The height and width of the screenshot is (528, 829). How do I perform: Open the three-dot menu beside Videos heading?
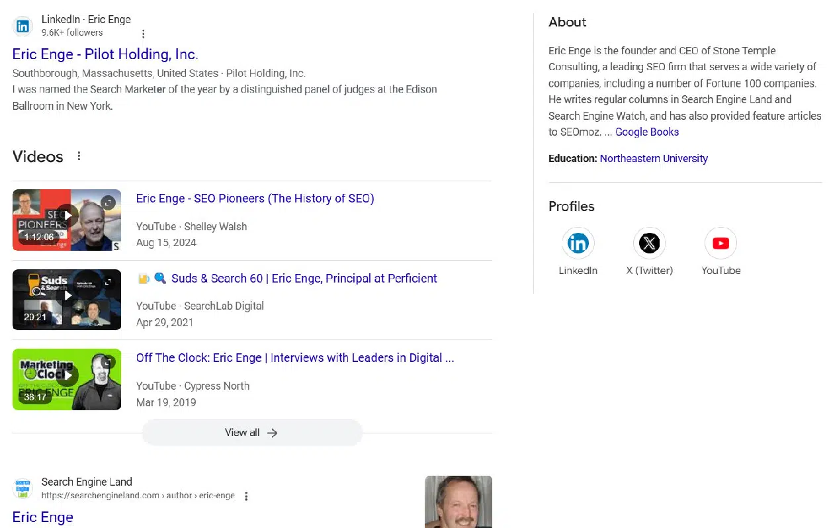79,156
